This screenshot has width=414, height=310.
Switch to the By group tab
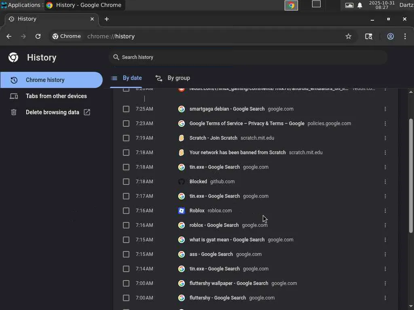coord(173,78)
